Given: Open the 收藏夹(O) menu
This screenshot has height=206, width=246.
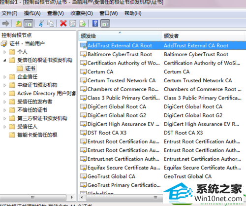Looking at the screenshot, I should (x=82, y=13).
